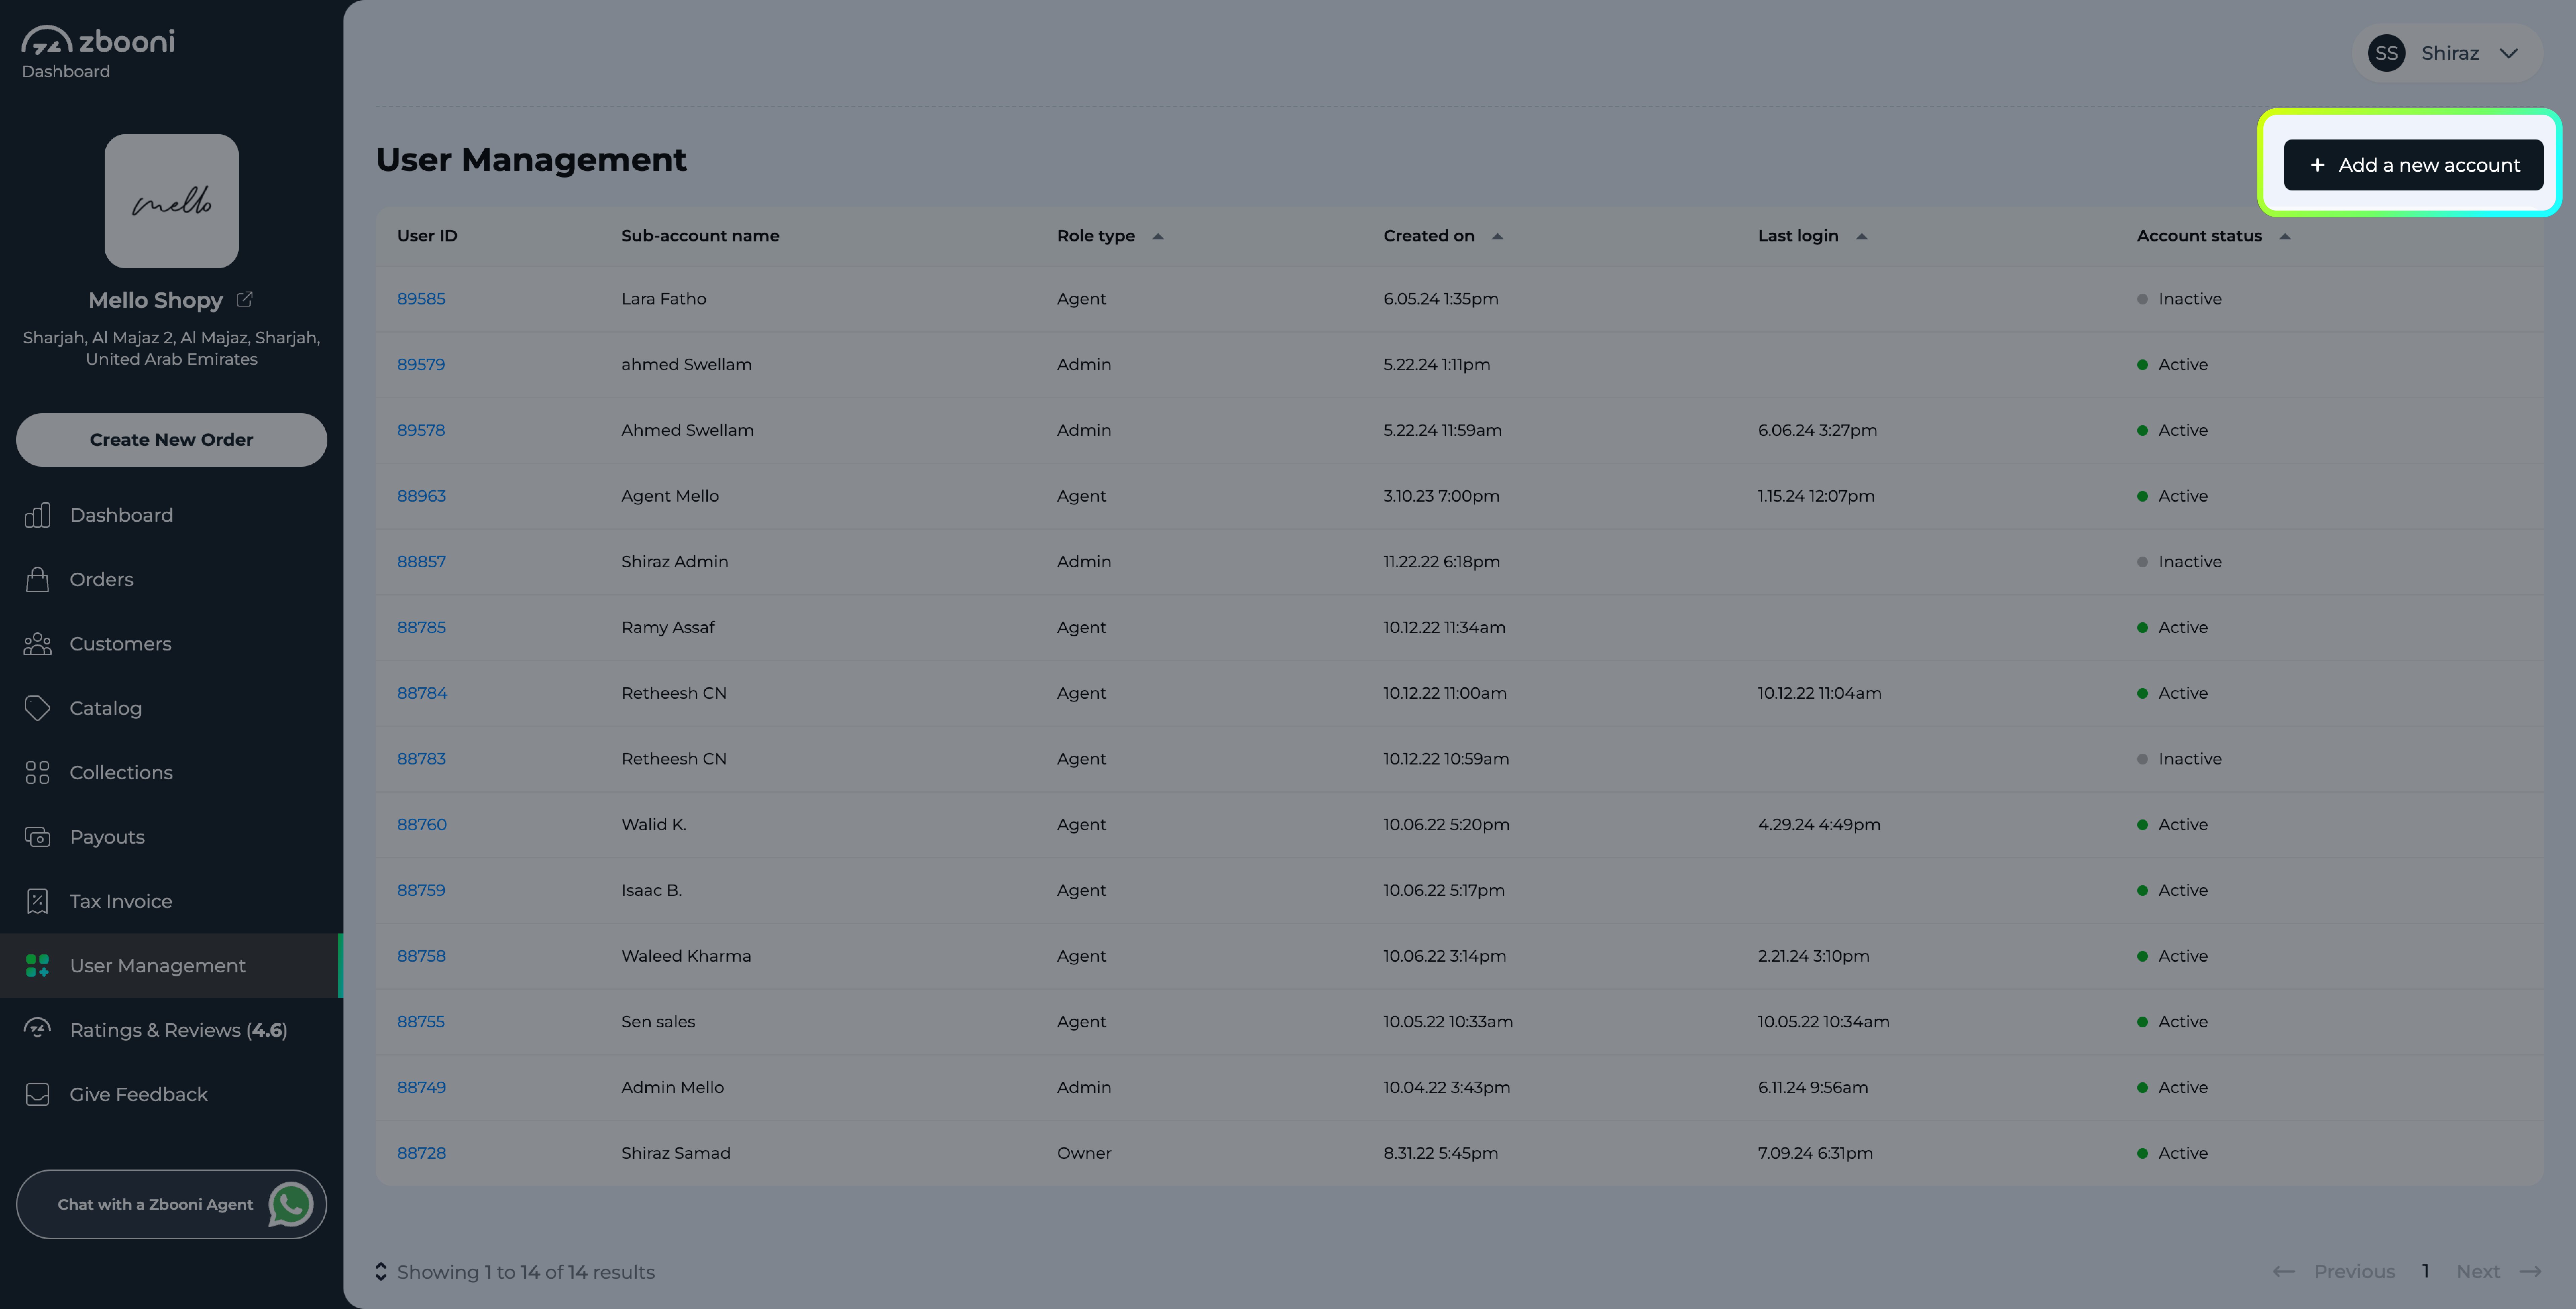Viewport: 2576px width, 1309px height.
Task: Open user ID 89585
Action: (x=421, y=299)
